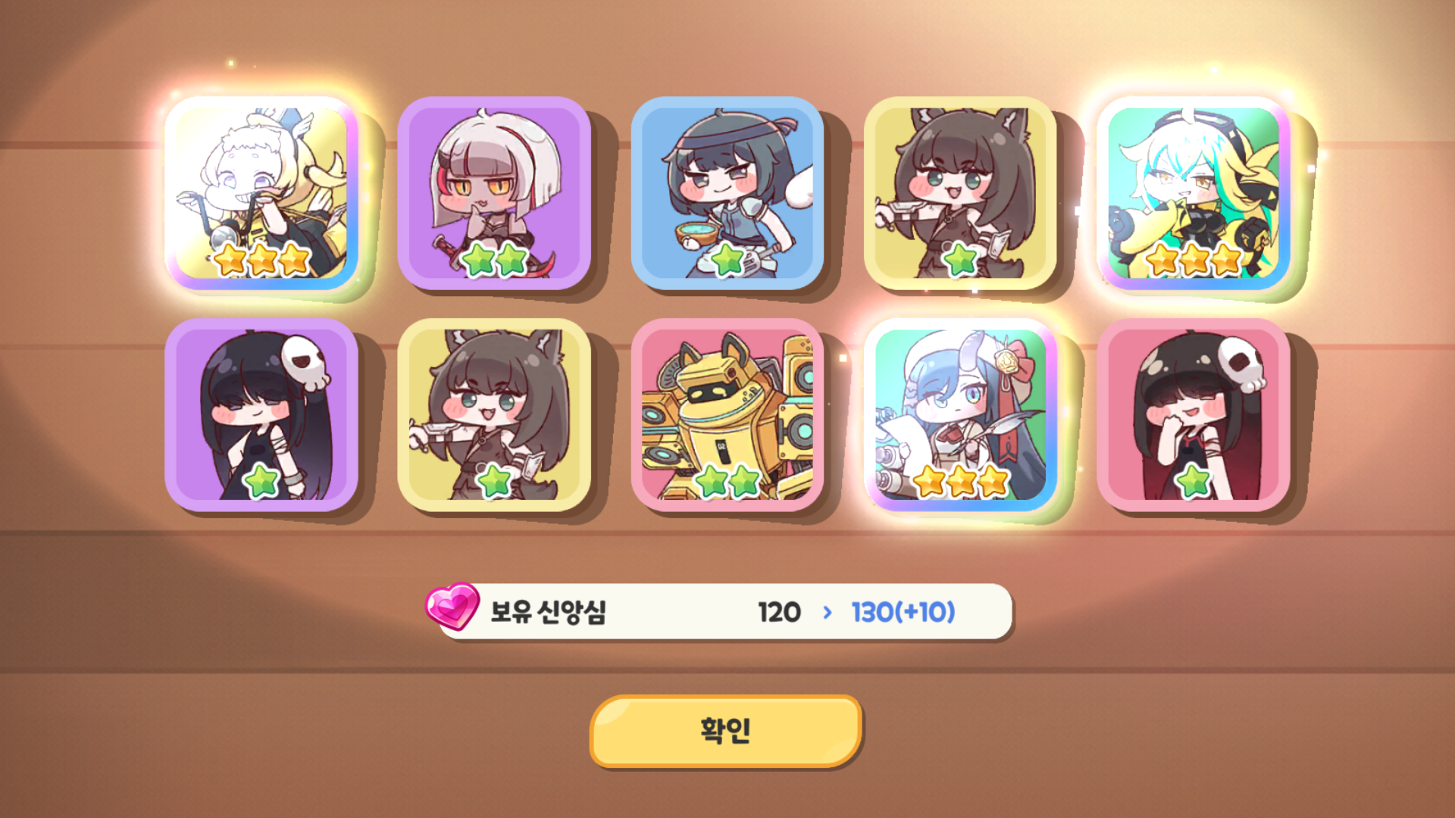Click the blue arrow between 120 and 130
This screenshot has width=1455, height=818.
tap(827, 612)
